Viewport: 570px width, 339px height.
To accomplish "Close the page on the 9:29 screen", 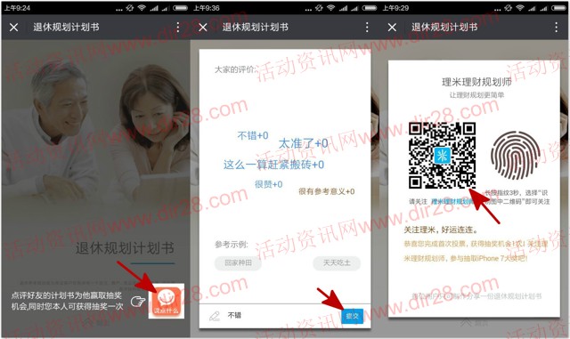I will [392, 28].
